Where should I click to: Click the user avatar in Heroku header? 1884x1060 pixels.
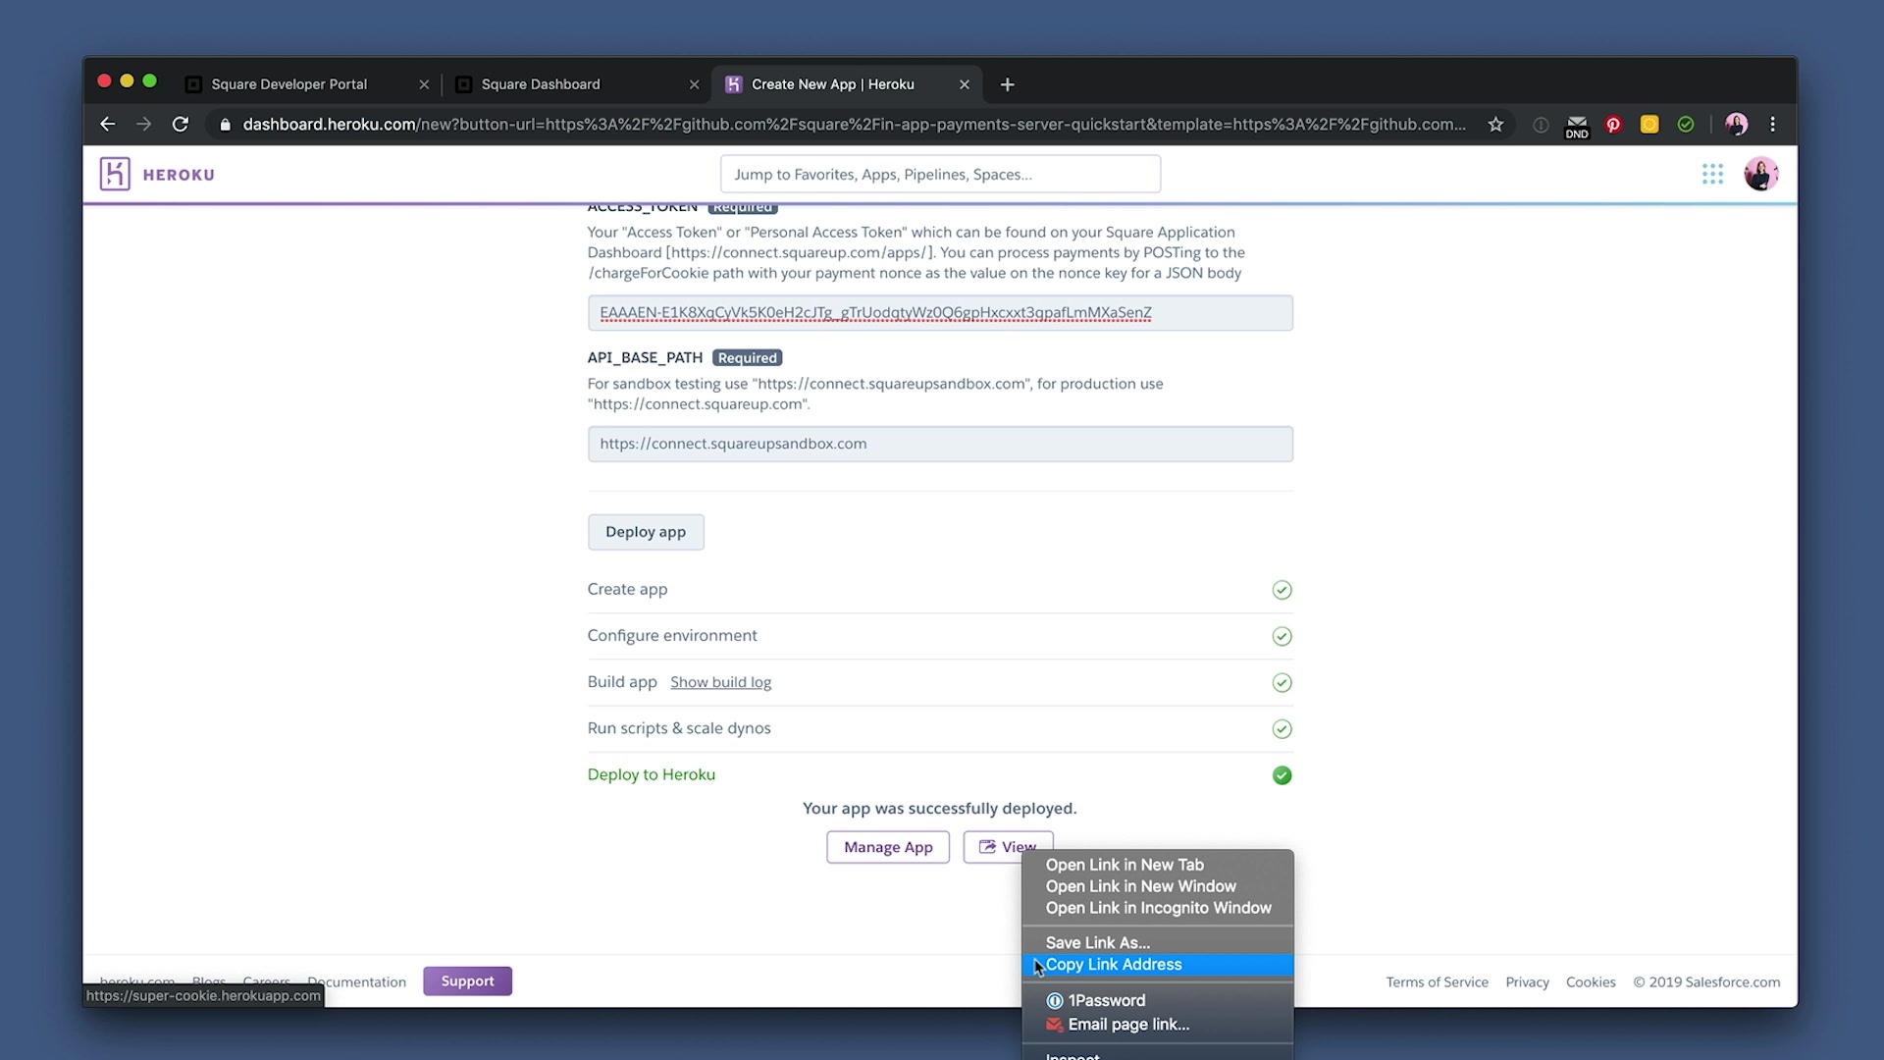tap(1760, 174)
